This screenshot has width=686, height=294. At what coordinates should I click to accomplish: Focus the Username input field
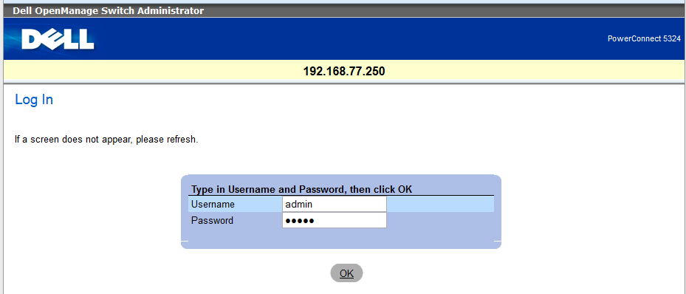pyautogui.click(x=335, y=205)
